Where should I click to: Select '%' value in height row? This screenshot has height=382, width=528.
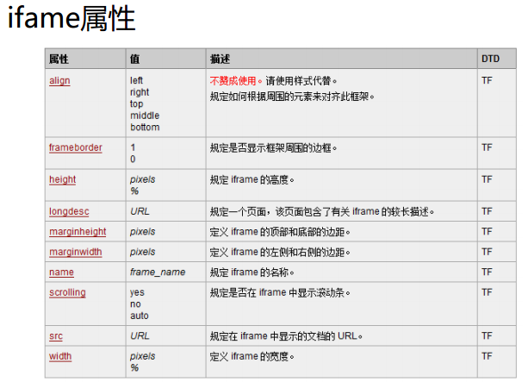[134, 191]
